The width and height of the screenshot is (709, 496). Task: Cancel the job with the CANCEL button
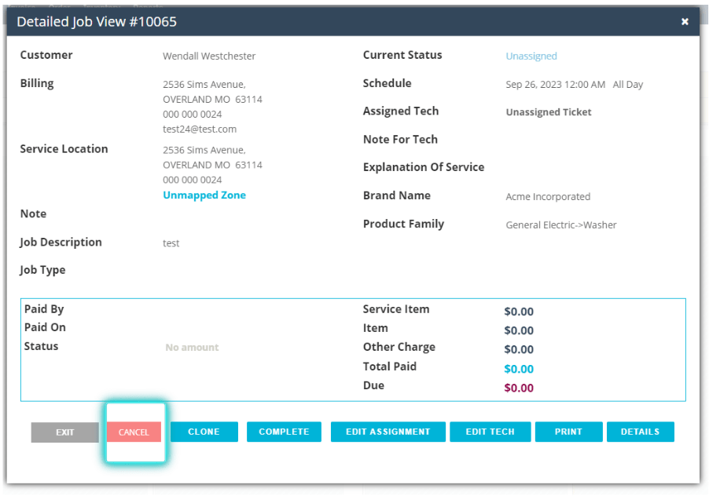pos(134,432)
